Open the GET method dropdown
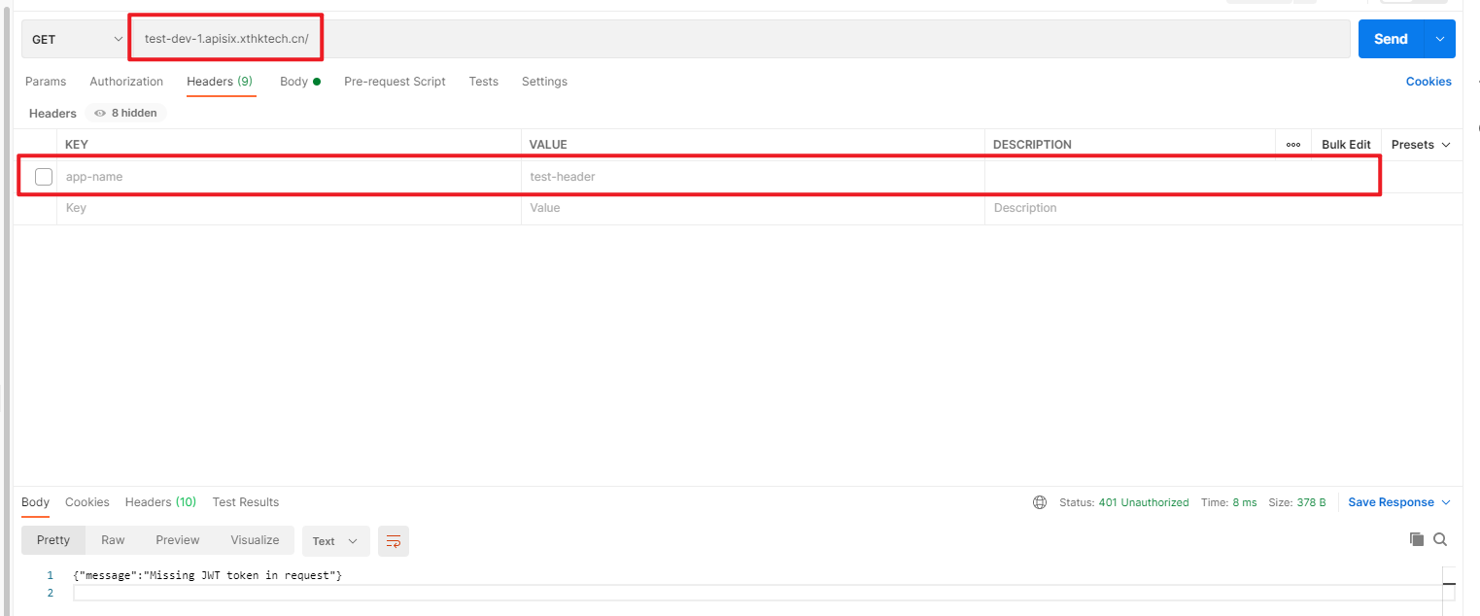 pos(76,39)
